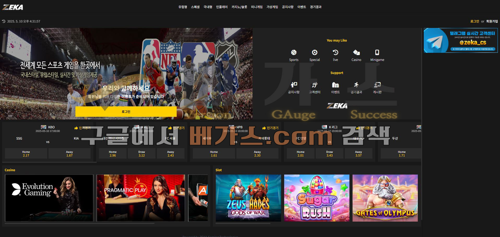Click the Slot list horizontal scrollbar
This screenshot has width=500, height=237.
tap(243, 223)
